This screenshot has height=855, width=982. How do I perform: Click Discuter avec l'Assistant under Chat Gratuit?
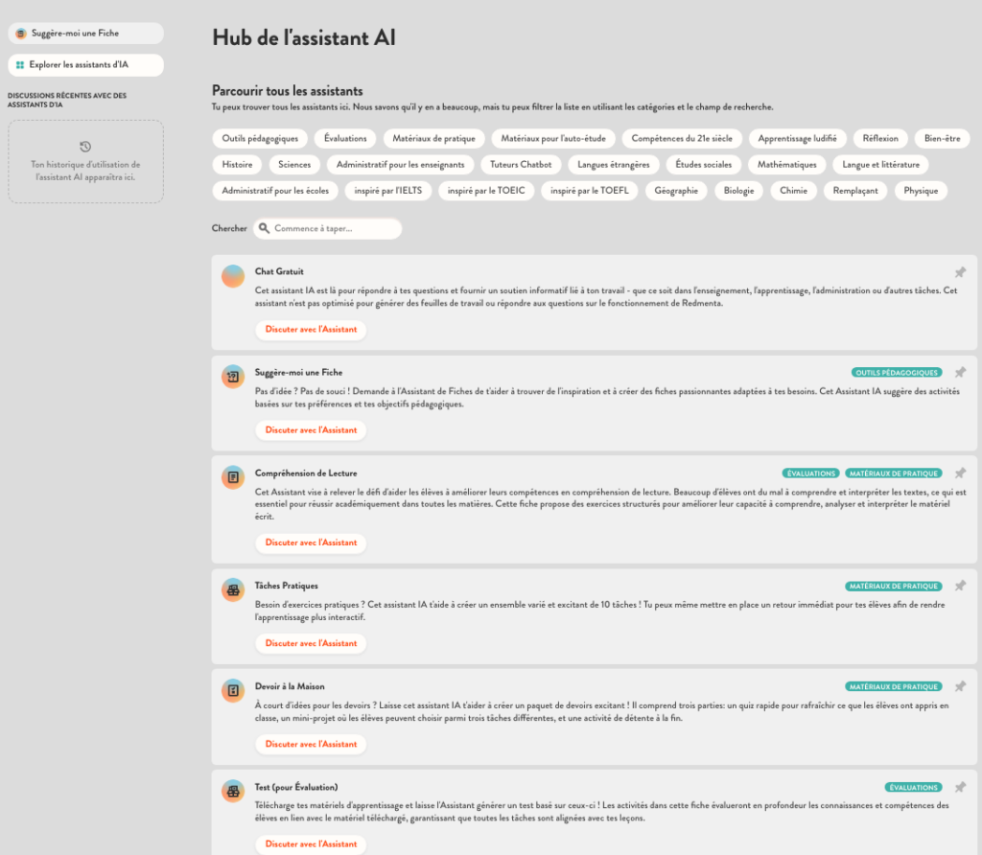click(311, 330)
